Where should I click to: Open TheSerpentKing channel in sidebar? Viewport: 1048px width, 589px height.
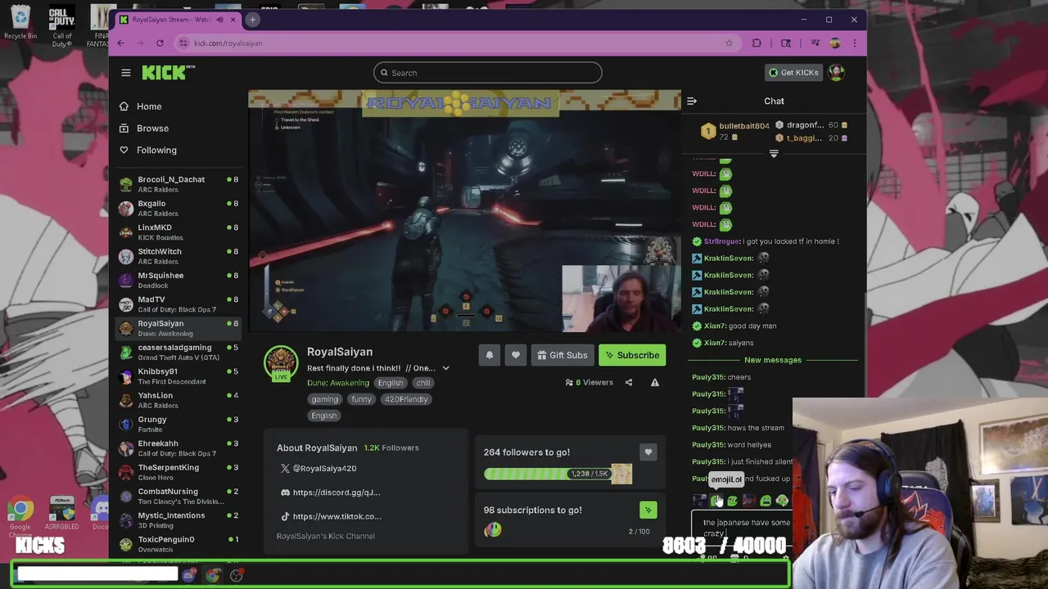click(x=178, y=472)
